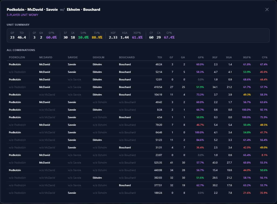This screenshot has width=277, height=204.
Task: Click the TOI cell 189:24
Action: (158, 193)
